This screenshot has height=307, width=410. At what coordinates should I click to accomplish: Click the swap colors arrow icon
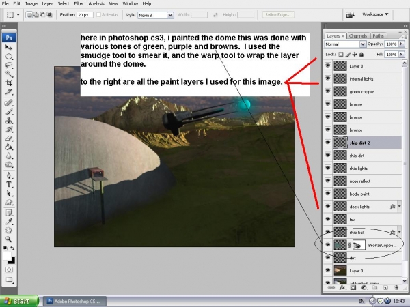tap(12, 248)
